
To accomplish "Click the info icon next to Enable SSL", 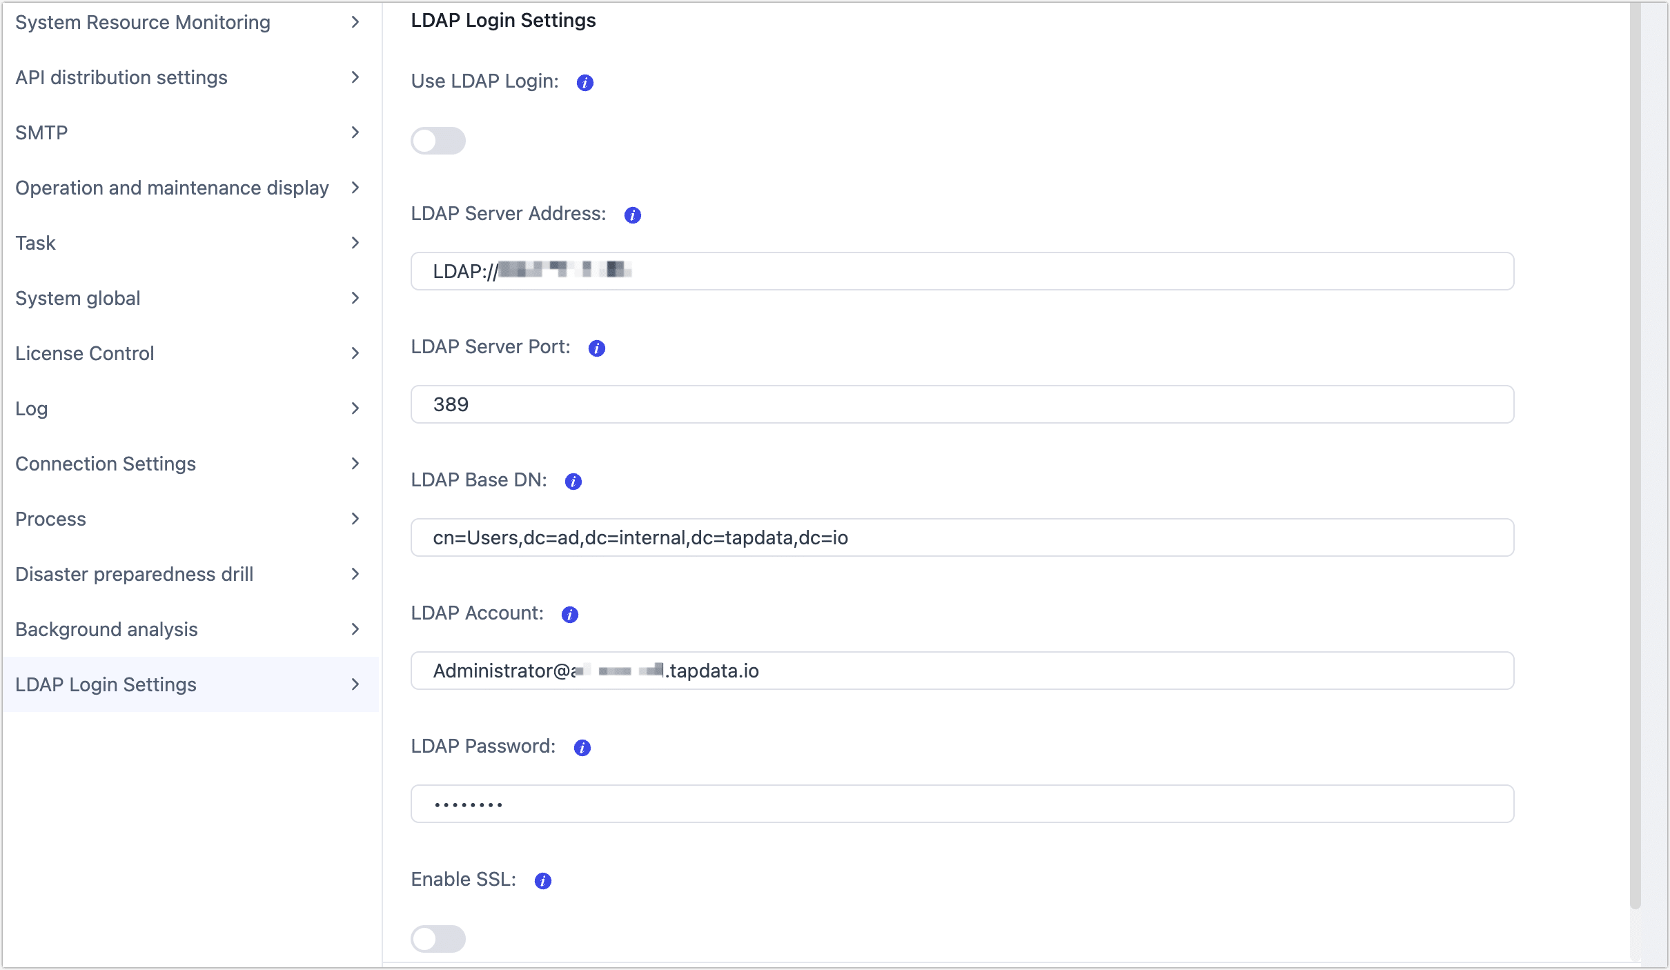I will [543, 880].
